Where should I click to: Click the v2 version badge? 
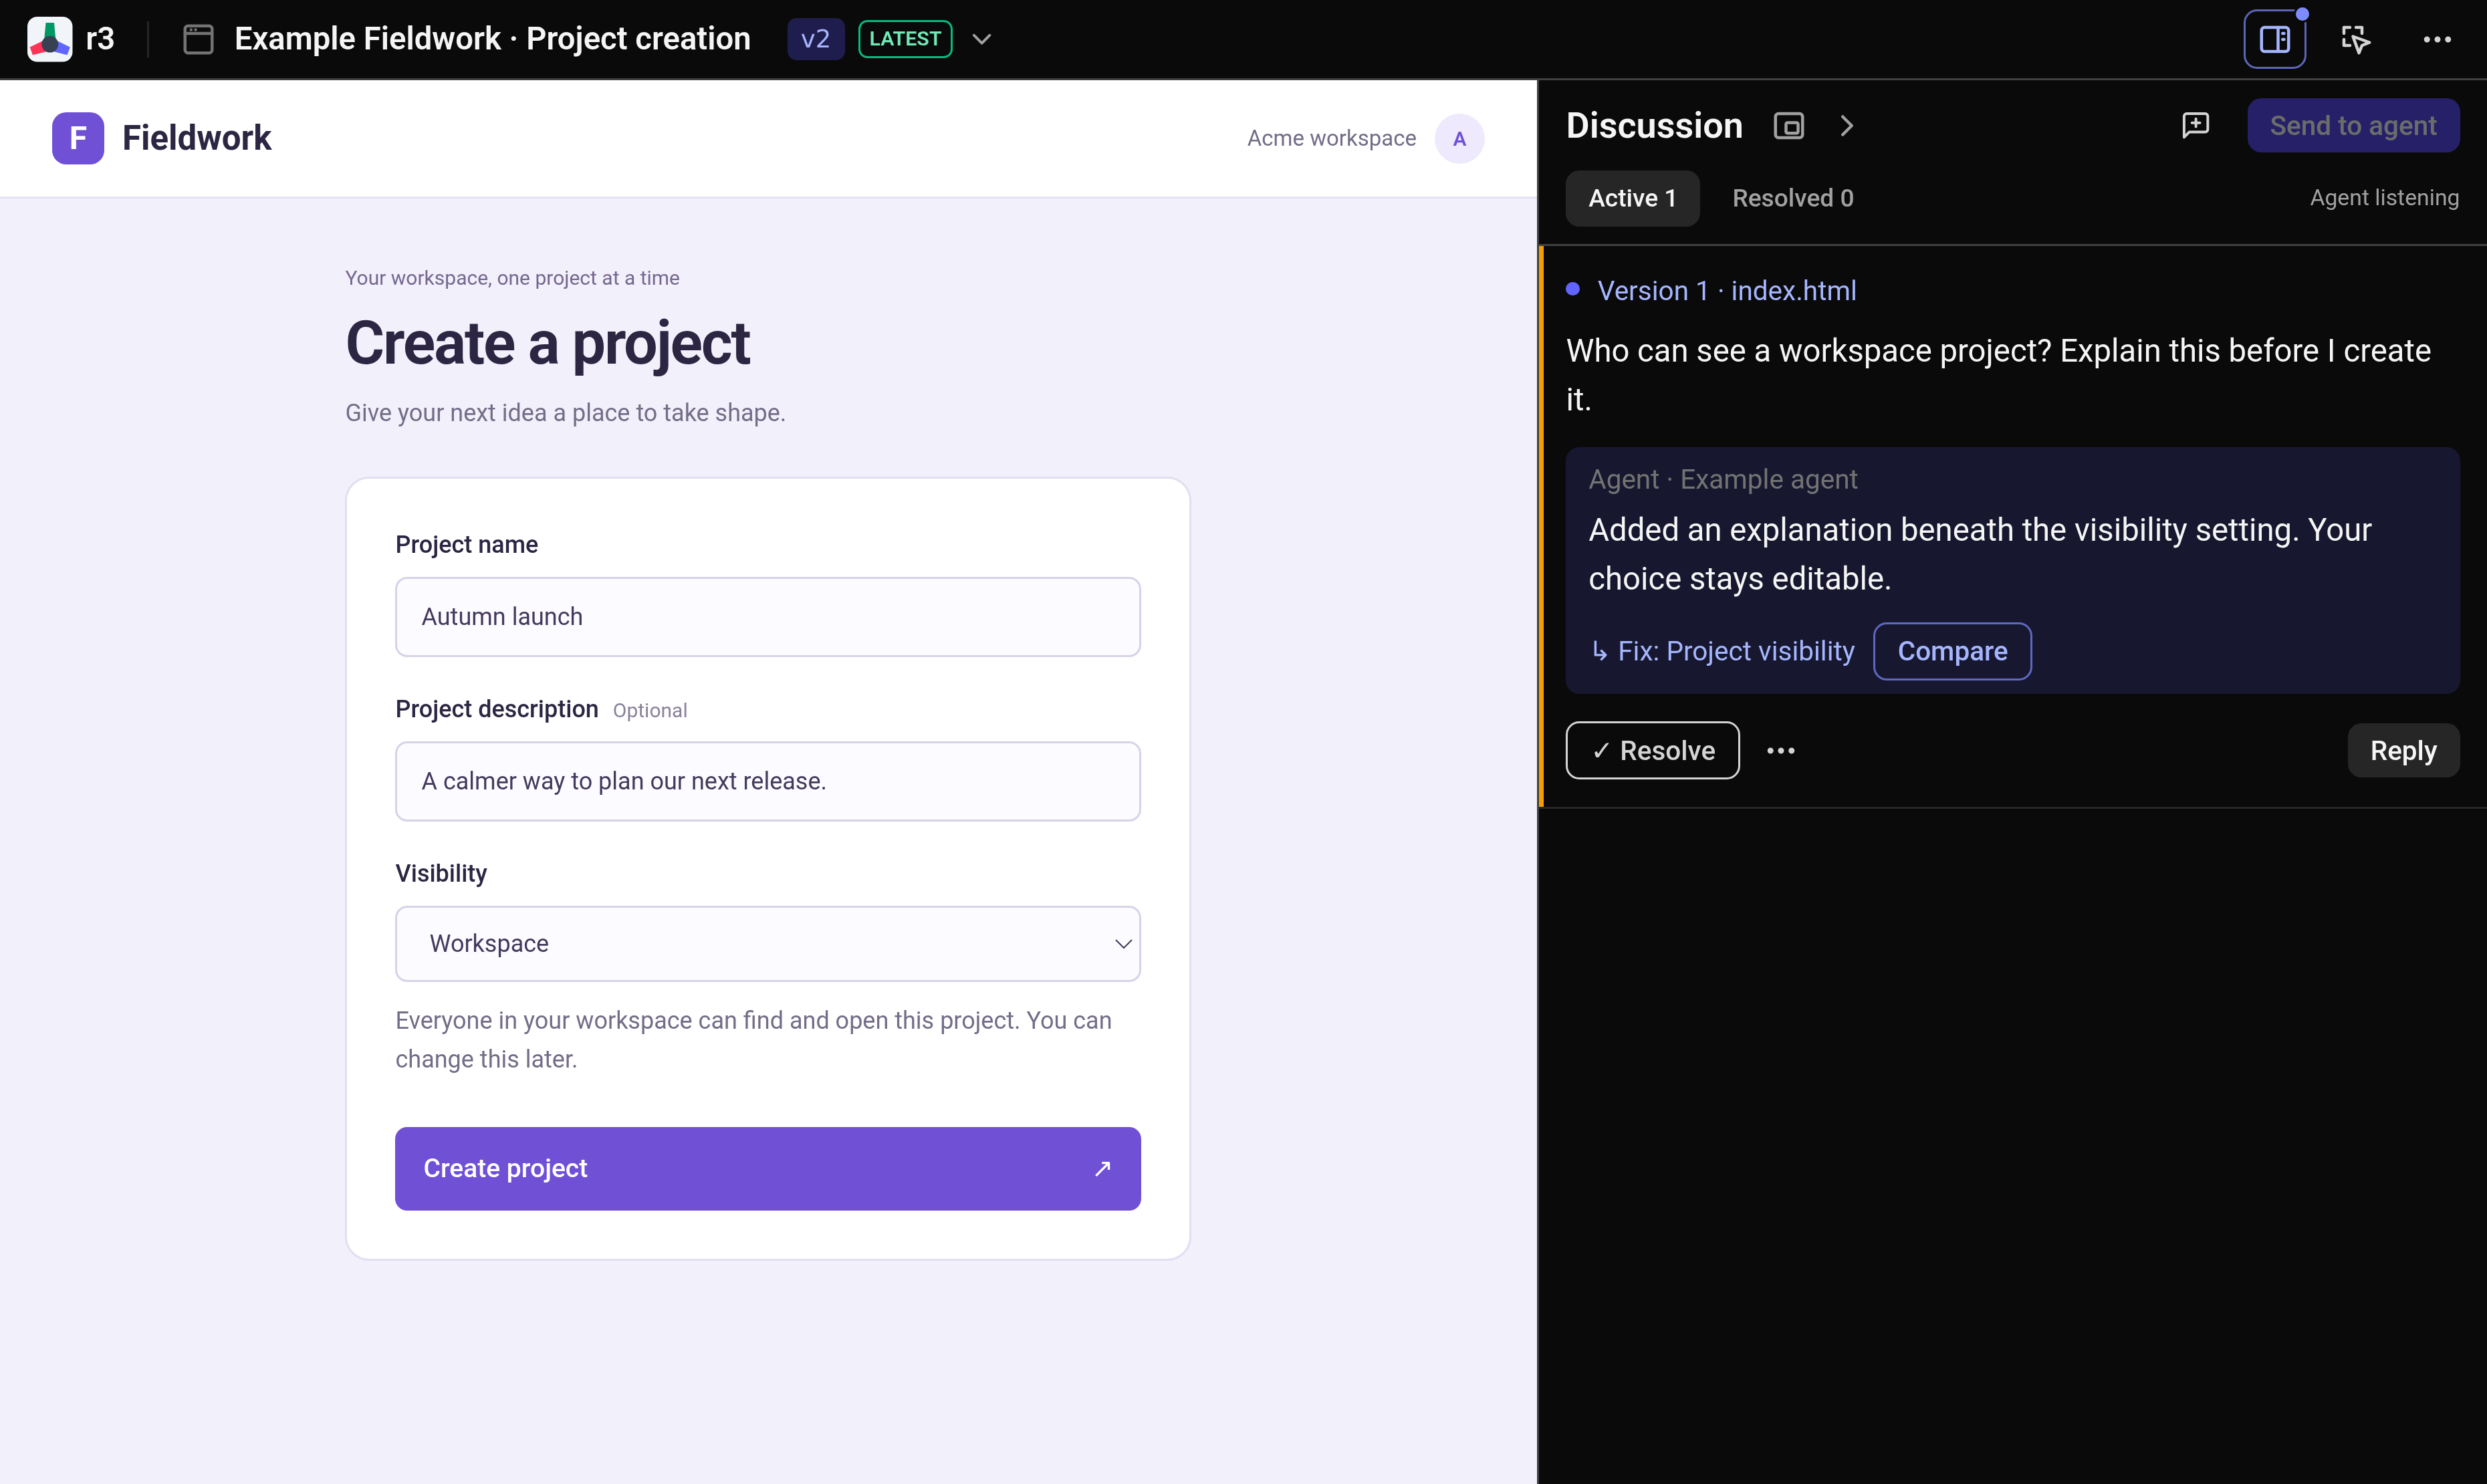(x=815, y=39)
